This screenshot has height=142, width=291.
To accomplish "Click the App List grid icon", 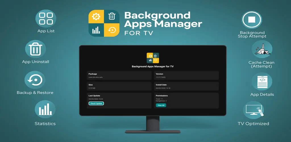I will click(x=46, y=18).
